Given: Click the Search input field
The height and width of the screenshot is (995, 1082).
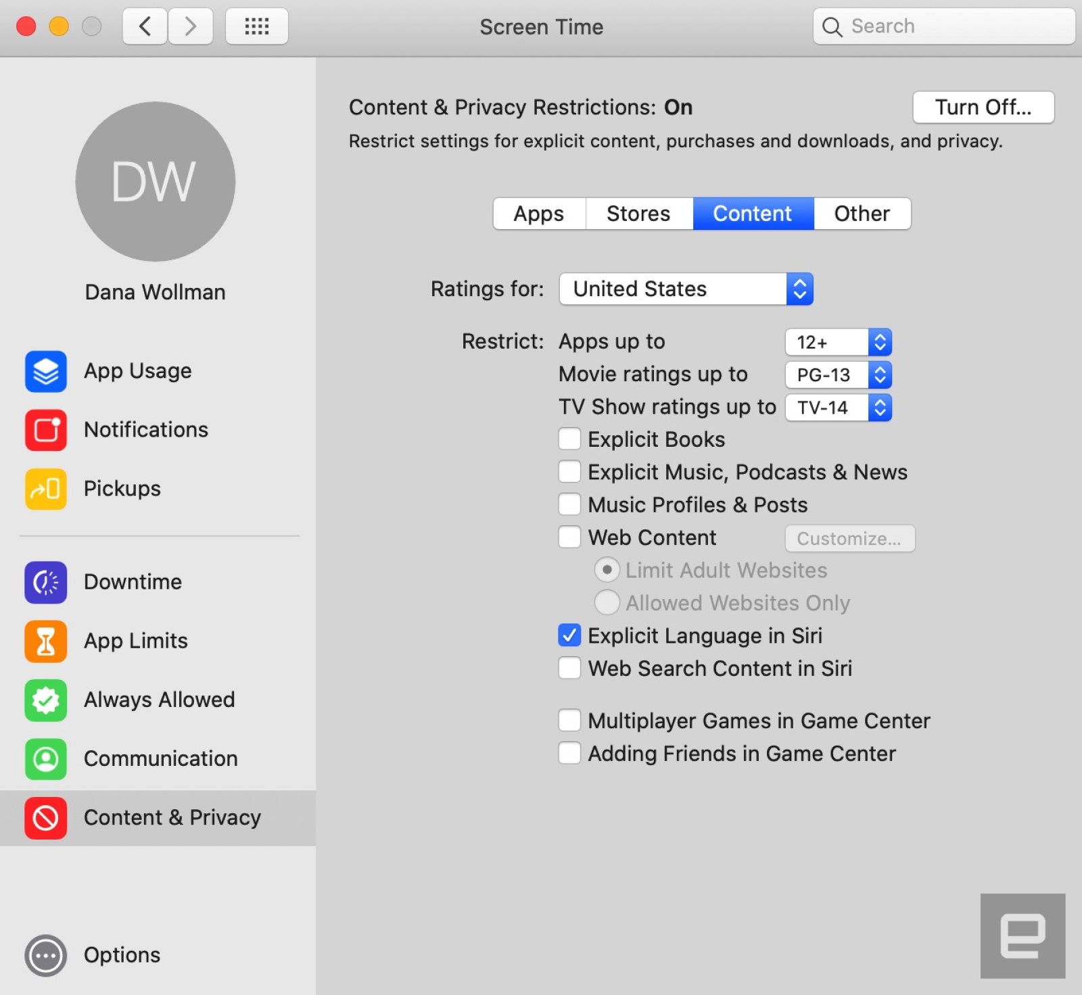Looking at the screenshot, I should pyautogui.click(x=944, y=26).
